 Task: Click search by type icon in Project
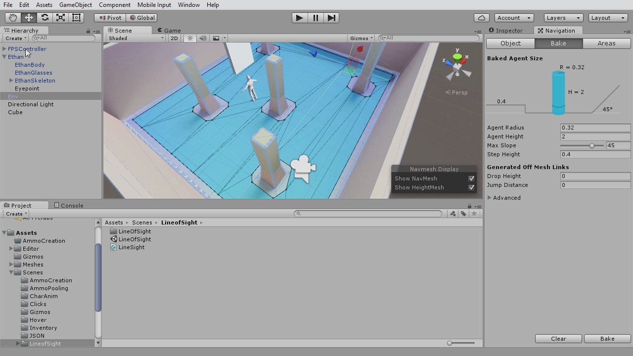point(452,214)
